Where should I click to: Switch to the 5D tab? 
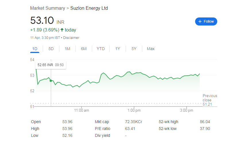click(x=51, y=49)
